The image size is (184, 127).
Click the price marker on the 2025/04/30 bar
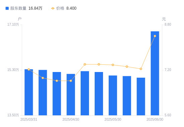point(71,81)
